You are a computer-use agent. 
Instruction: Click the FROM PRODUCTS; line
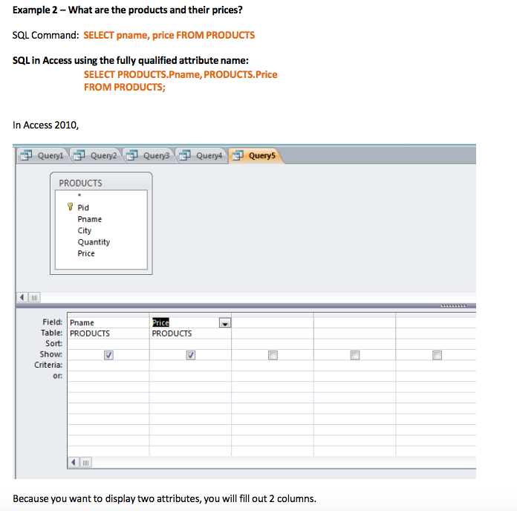[x=124, y=87]
